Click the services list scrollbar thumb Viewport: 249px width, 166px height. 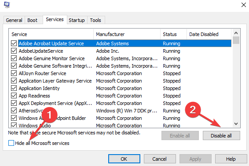[236, 40]
